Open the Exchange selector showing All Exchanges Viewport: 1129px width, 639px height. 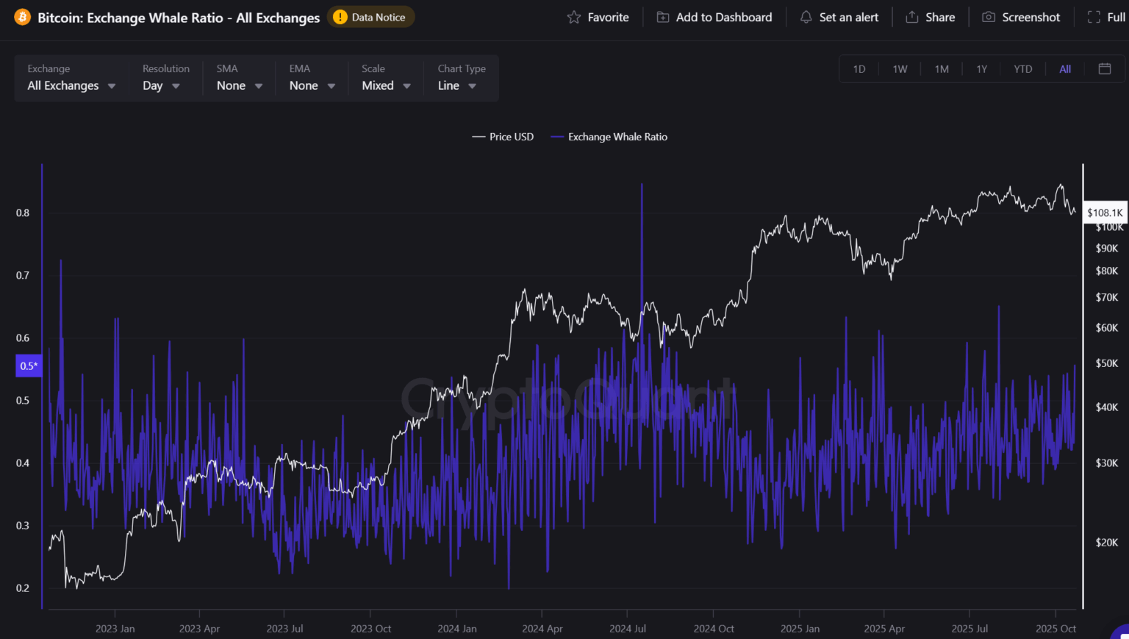pyautogui.click(x=71, y=85)
